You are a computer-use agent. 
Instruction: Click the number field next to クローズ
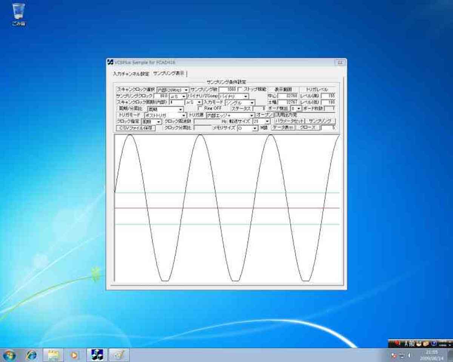click(x=328, y=128)
